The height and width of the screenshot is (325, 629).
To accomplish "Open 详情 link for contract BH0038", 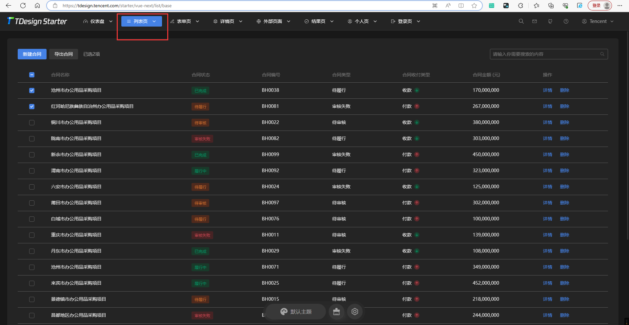I will click(547, 90).
